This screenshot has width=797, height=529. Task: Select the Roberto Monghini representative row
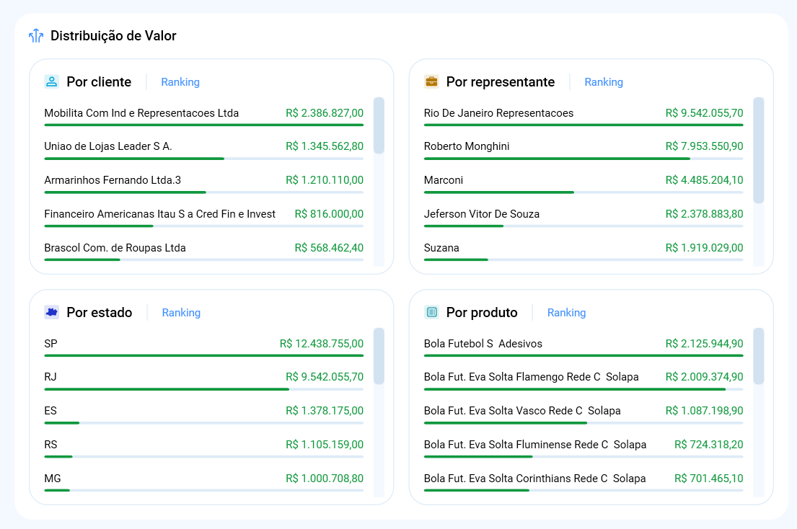(x=467, y=146)
